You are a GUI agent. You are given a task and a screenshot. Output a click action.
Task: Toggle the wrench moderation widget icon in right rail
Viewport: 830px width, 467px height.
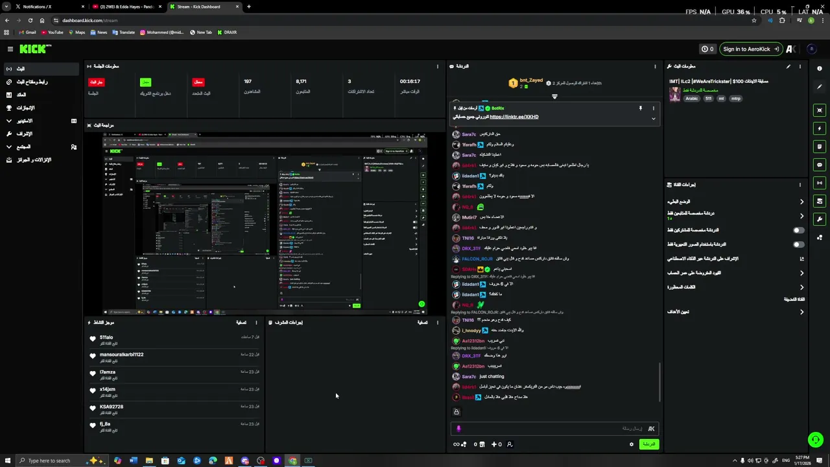click(820, 219)
